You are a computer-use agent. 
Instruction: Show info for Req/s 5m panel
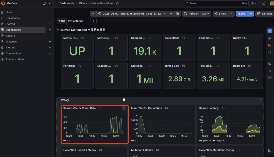[249, 66]
